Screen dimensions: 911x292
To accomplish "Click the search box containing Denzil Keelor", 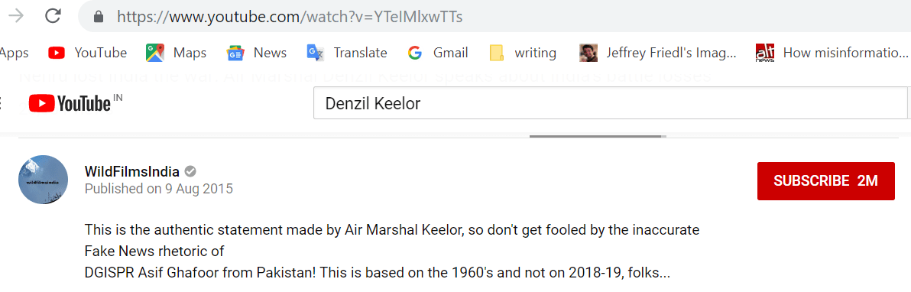I will (610, 103).
